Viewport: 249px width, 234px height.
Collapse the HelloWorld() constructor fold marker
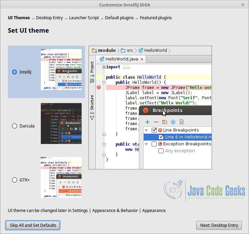coord(104,82)
